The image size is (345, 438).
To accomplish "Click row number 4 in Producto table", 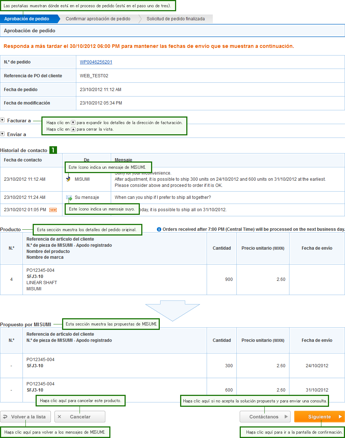I will click(x=11, y=279).
